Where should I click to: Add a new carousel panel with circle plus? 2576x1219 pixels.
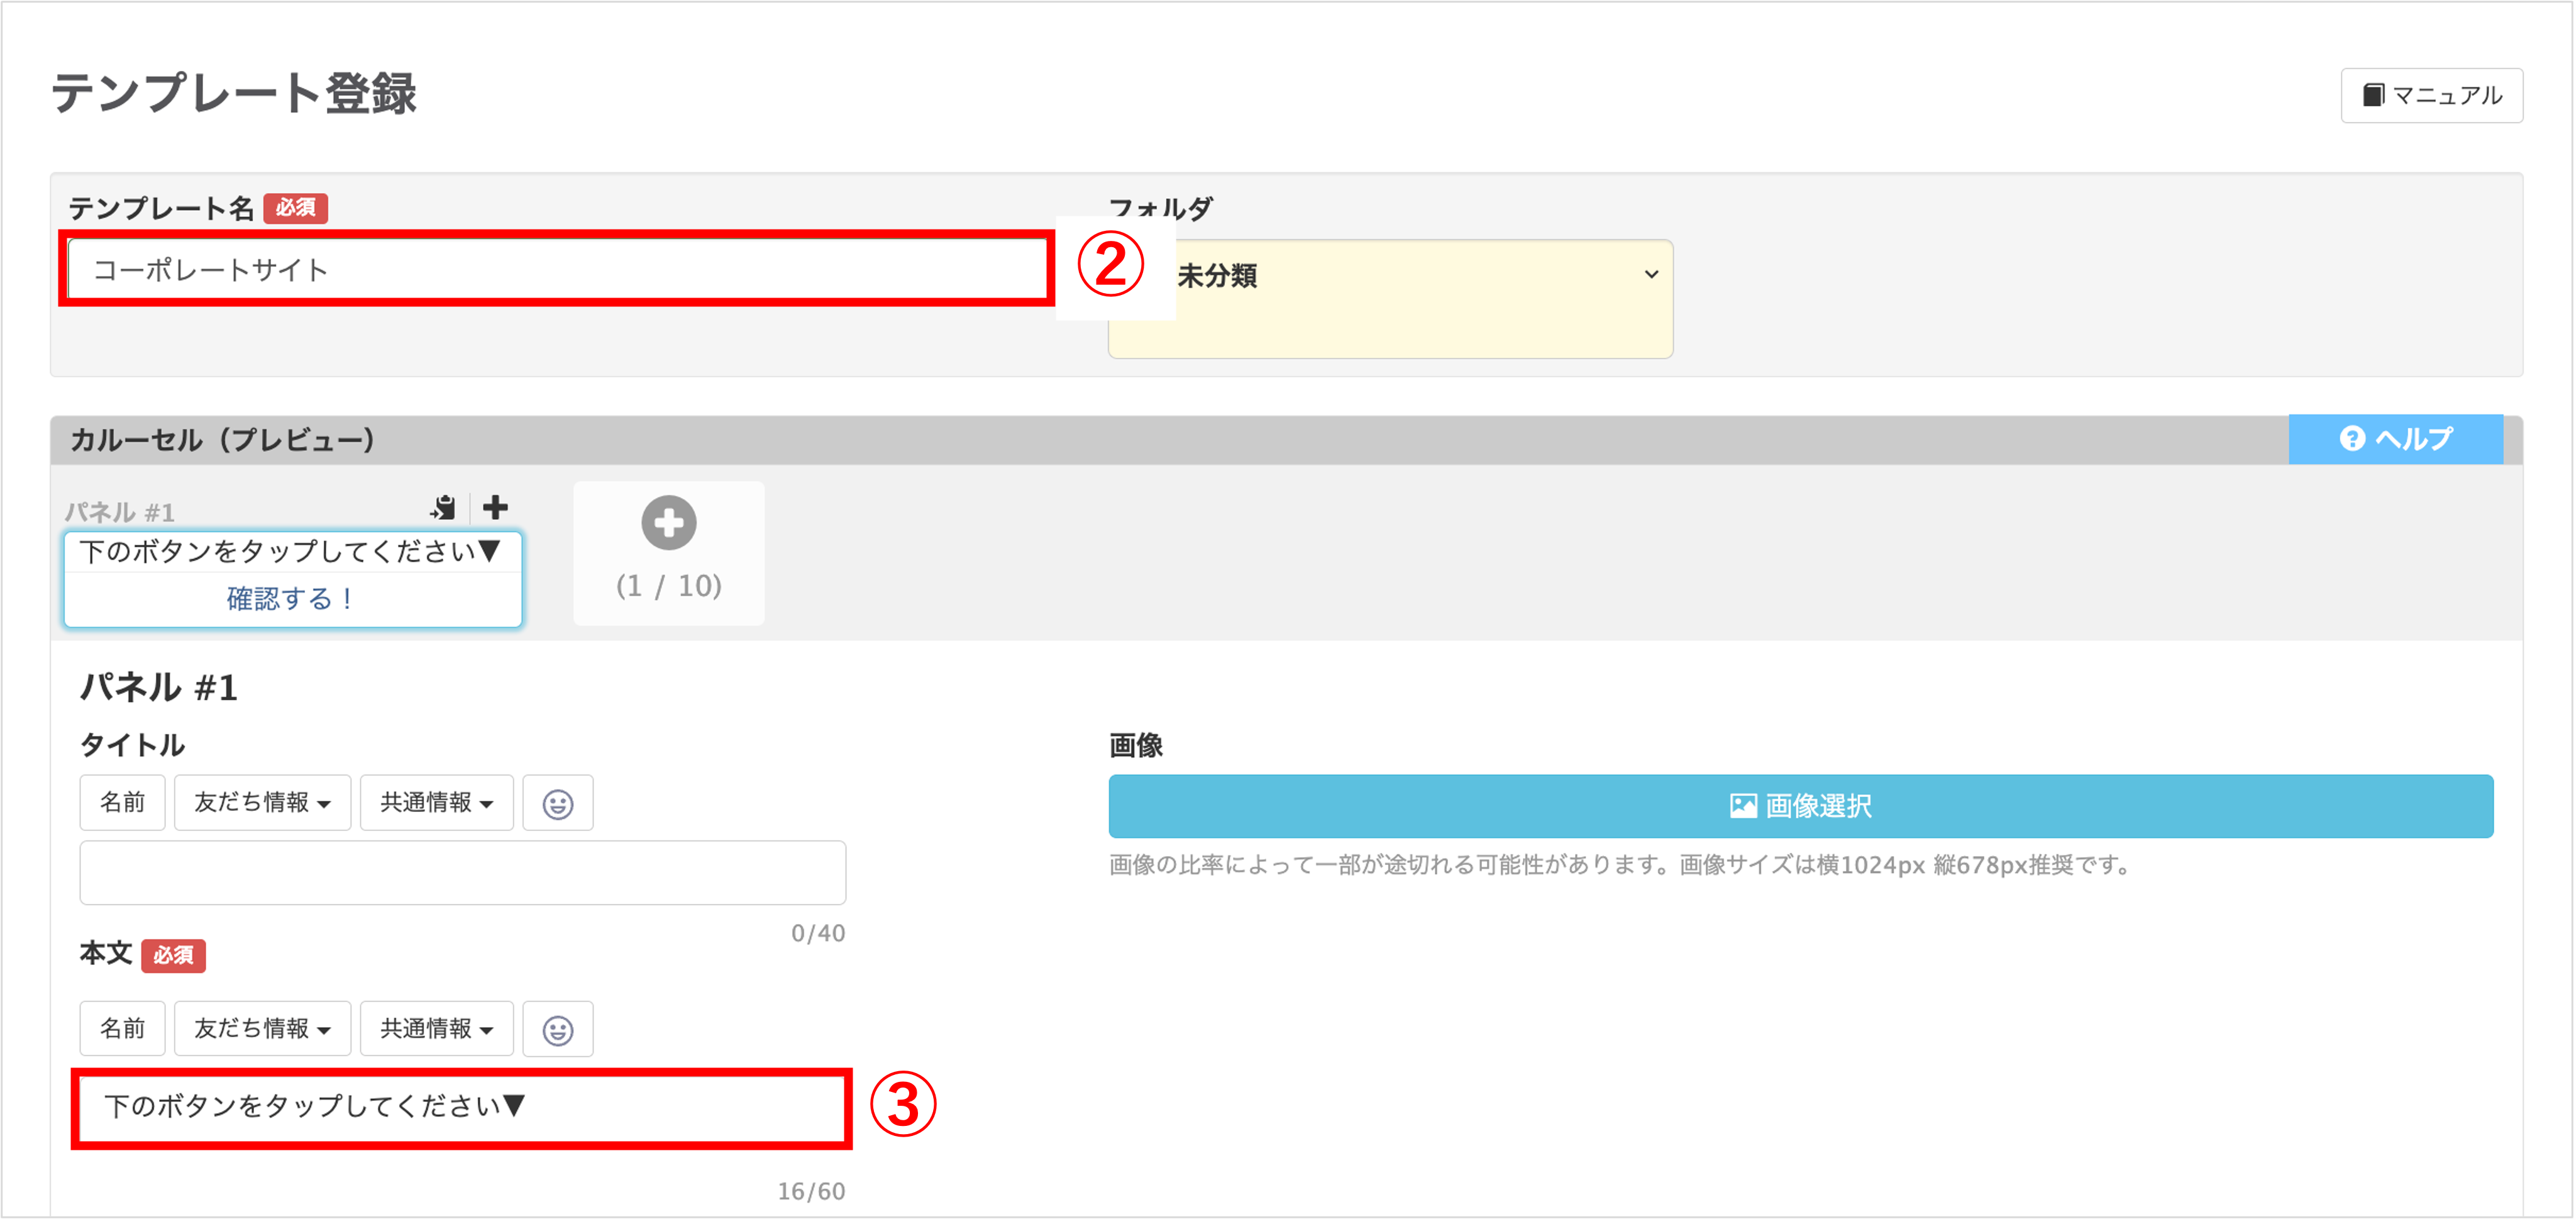pos(668,523)
